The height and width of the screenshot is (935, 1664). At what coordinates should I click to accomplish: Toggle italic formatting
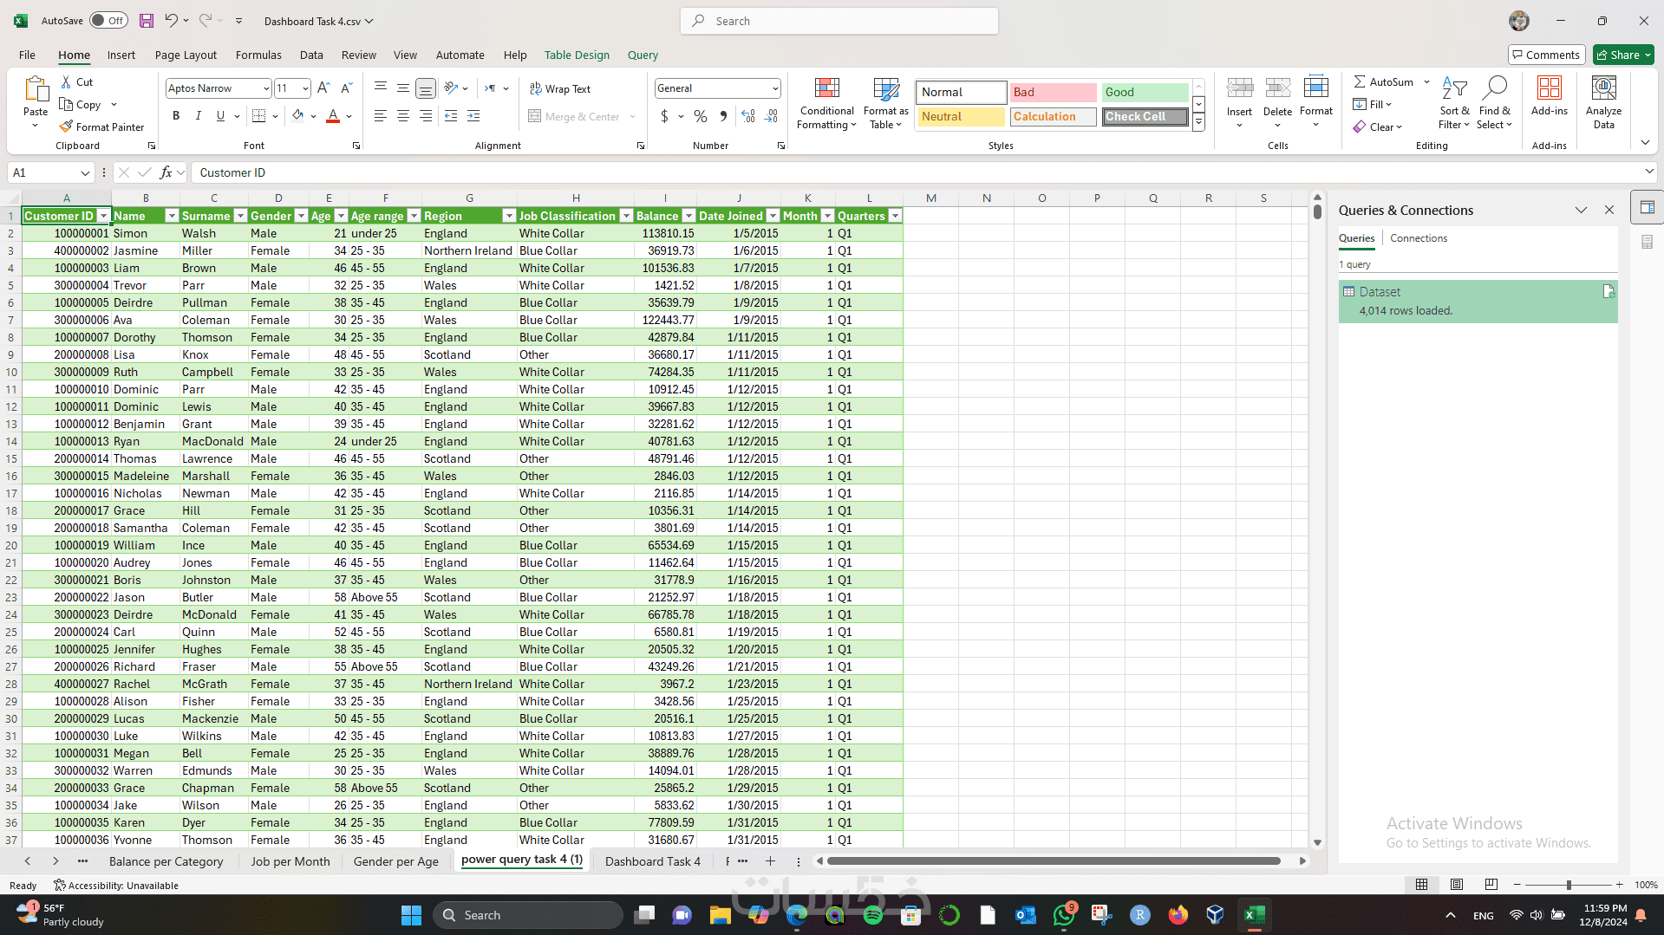tap(198, 115)
